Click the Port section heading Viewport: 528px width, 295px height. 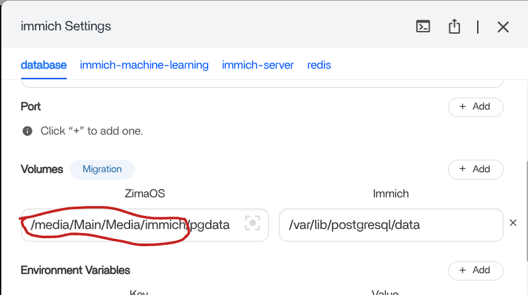pos(30,107)
